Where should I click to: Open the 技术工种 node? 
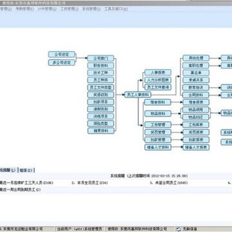[x=101, y=73]
